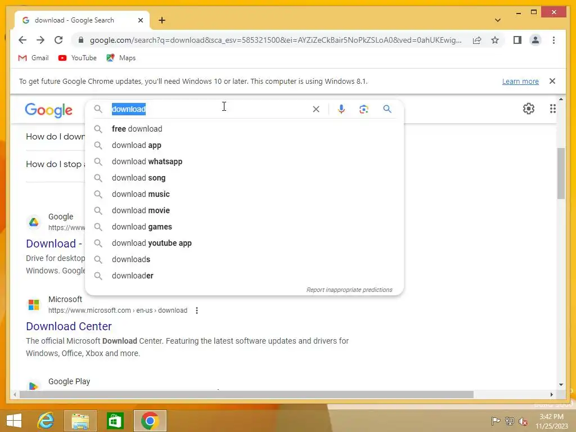This screenshot has height=432, width=576.
Task: Bookmark this page with the star icon
Action: (x=495, y=40)
